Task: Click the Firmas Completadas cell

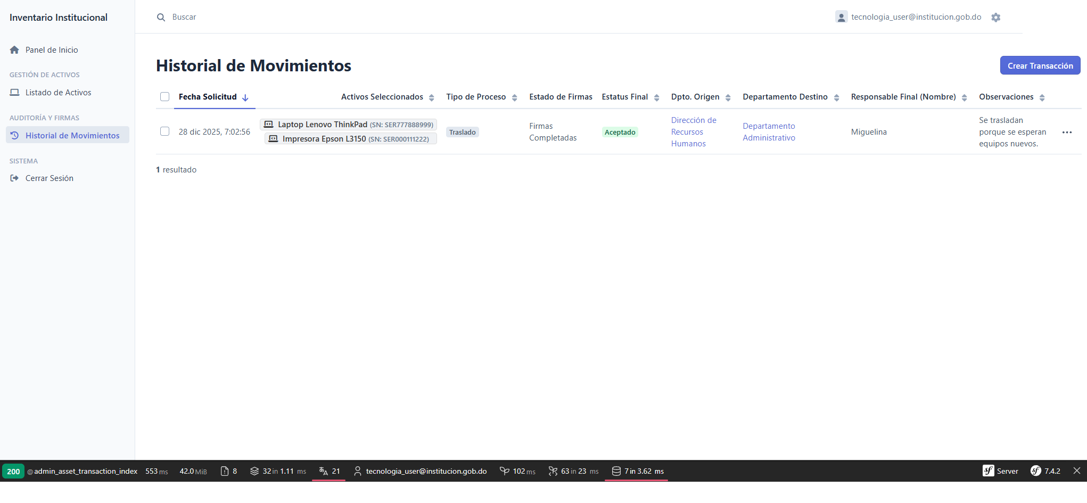Action: tap(553, 132)
